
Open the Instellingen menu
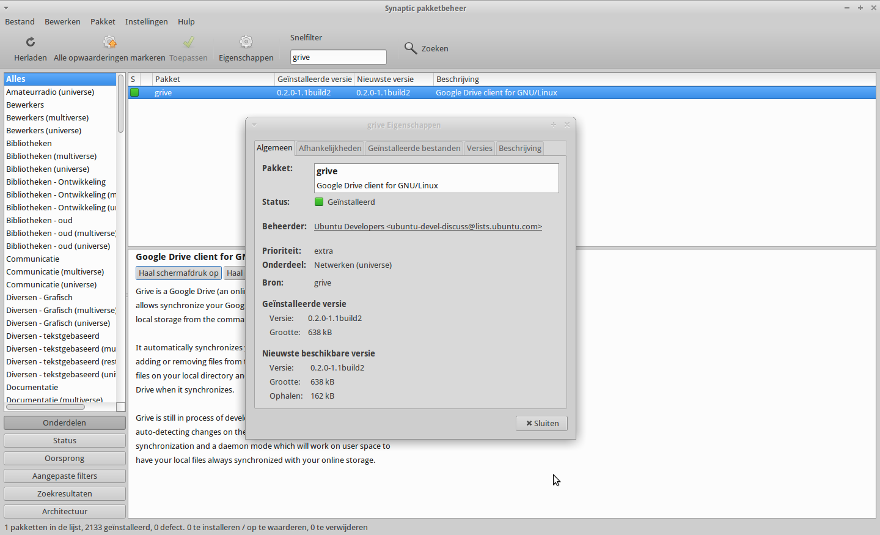[x=146, y=21]
